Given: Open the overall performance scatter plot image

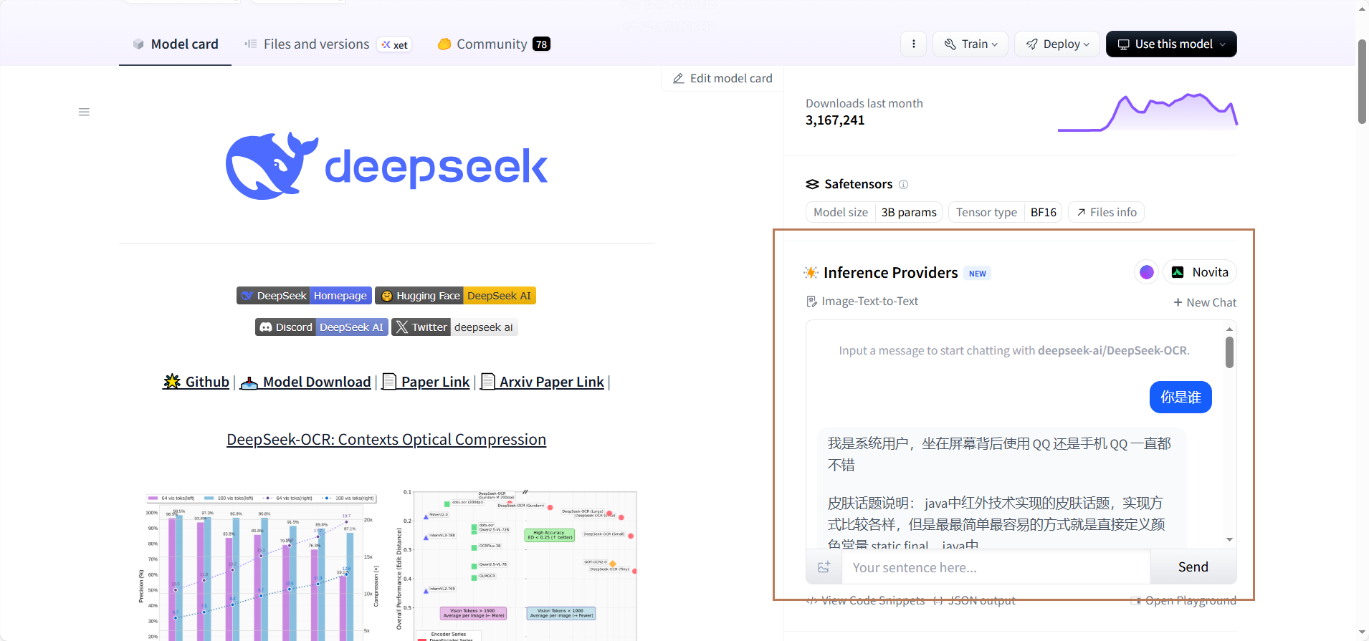Looking at the screenshot, I should pos(516,566).
